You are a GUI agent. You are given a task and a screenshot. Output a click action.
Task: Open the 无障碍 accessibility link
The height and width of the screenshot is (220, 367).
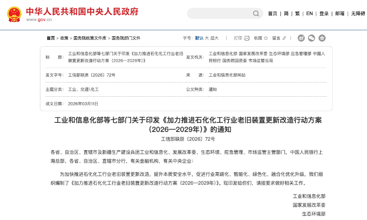358,14
